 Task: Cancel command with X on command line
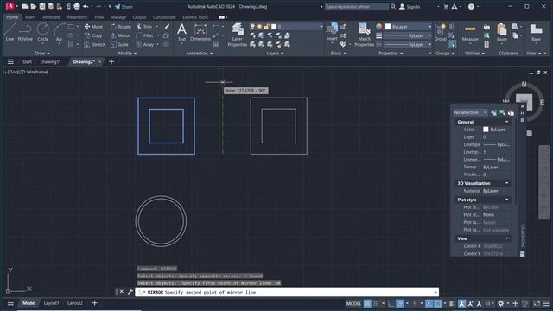coord(121,292)
